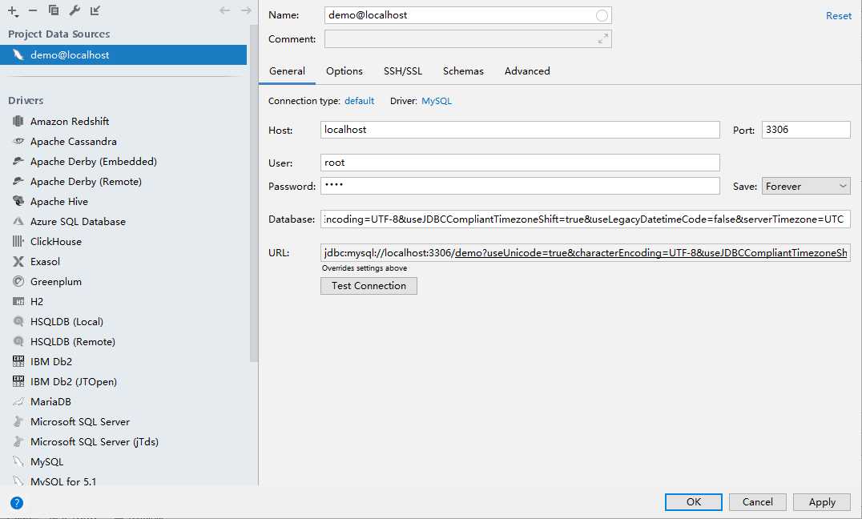The height and width of the screenshot is (519, 862).
Task: Open the Save password dropdown
Action: click(x=806, y=186)
